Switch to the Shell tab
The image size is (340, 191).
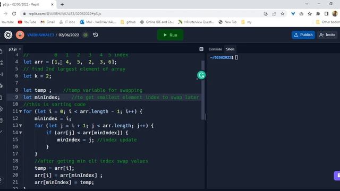click(x=230, y=49)
